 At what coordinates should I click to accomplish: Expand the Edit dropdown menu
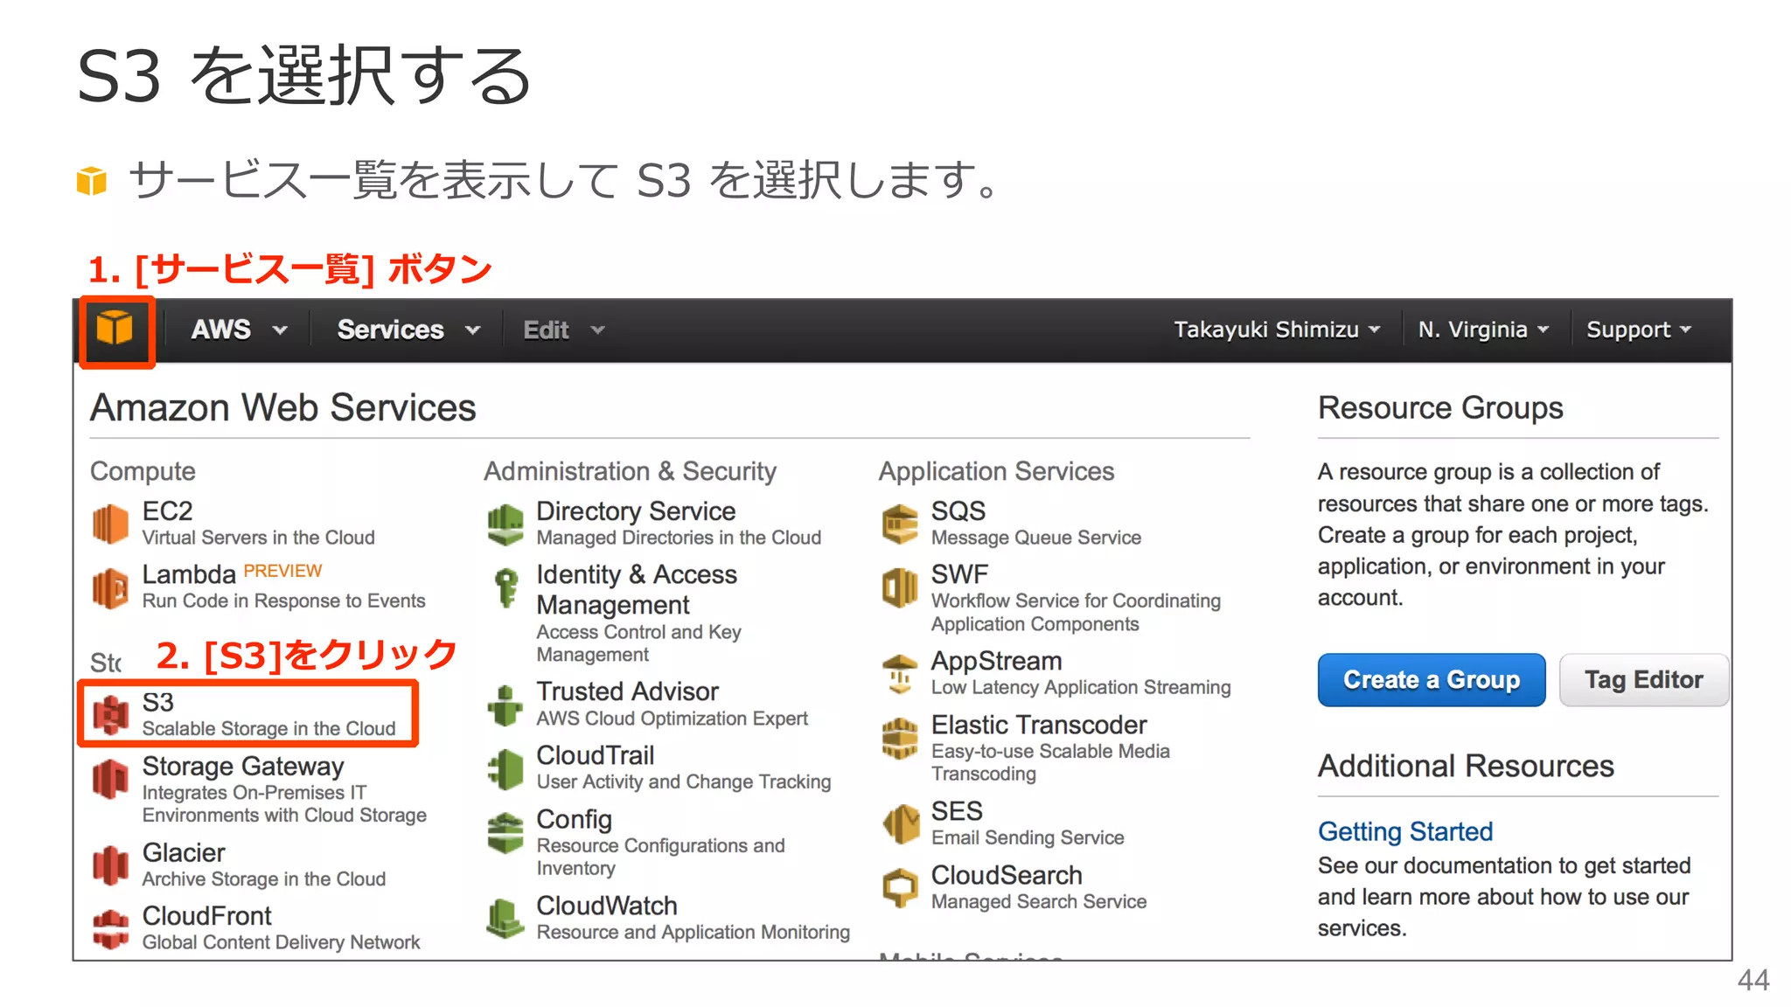[564, 330]
